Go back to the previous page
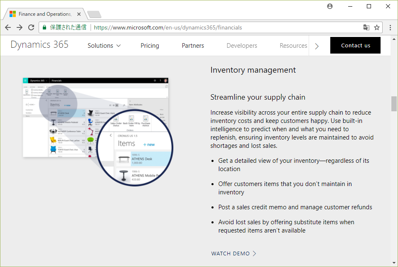The width and height of the screenshot is (398, 267). tap(8, 27)
